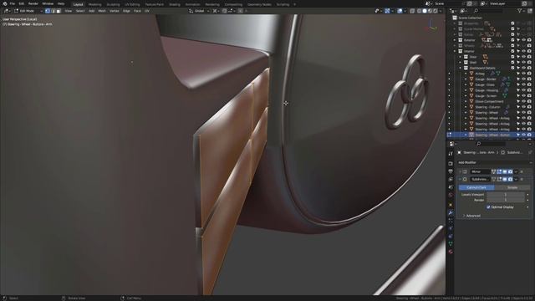Viewport: 535px width, 301px height.
Task: Toggle Mirror modifier edit mode display icon
Action: (499, 171)
